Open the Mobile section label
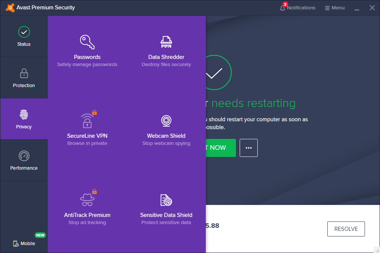 [28, 244]
